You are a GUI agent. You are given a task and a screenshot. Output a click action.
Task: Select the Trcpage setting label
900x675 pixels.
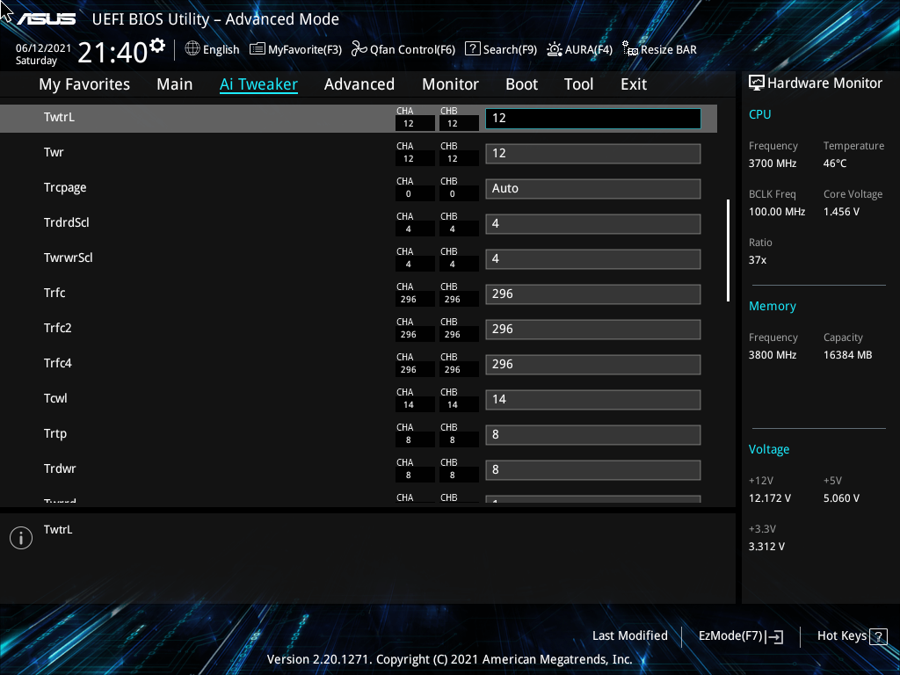point(65,188)
